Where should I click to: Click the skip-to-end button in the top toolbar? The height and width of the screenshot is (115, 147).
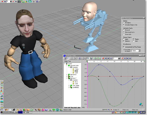pos(16,1)
